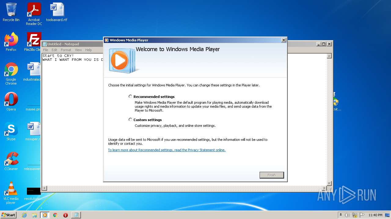Click the Show desktop icon beside the clock

click(387, 215)
